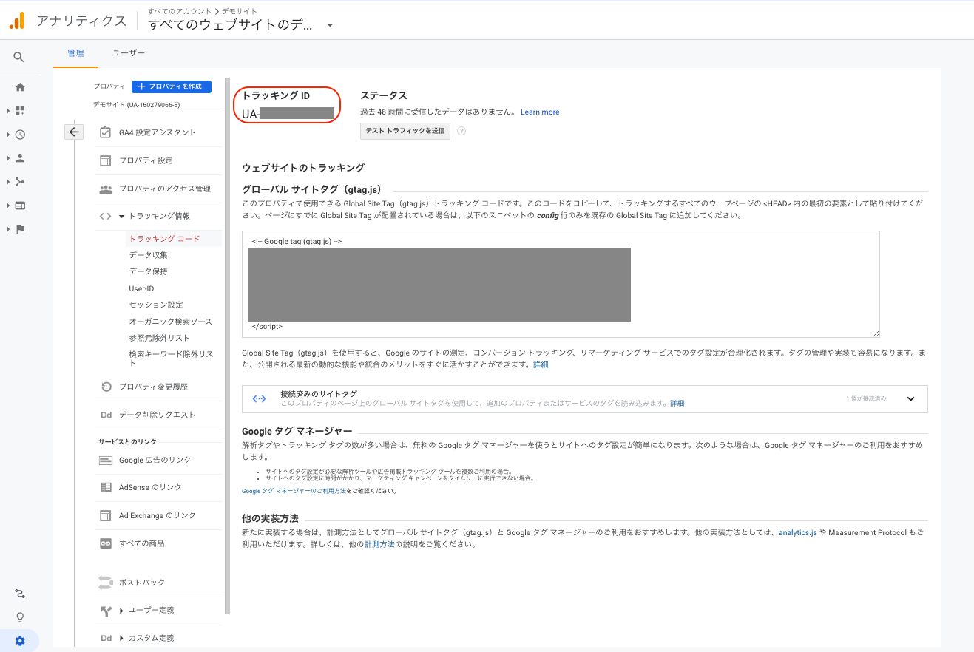Viewport: 974px width, 652px height.
Task: Click the デモサイト (UA-160279066-5) property name
Action: point(136,105)
